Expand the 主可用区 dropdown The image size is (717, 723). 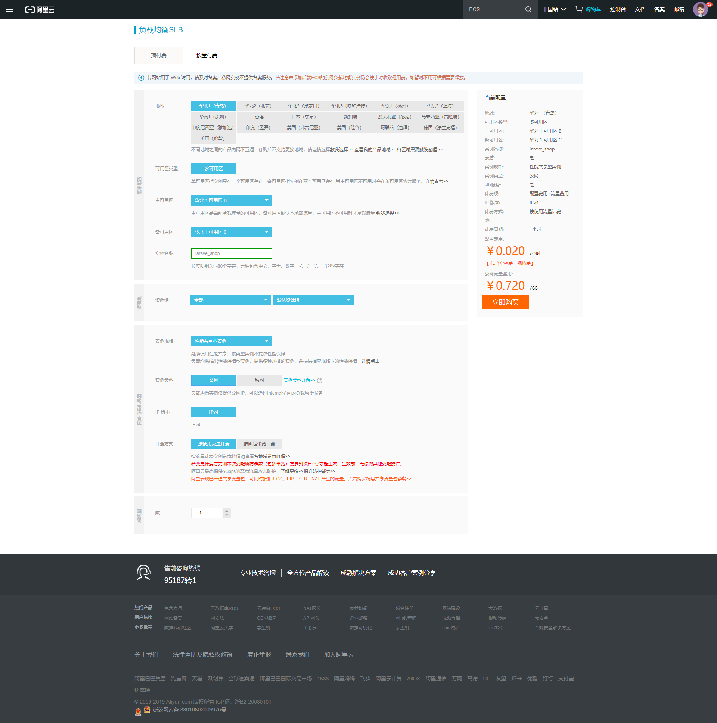pyautogui.click(x=232, y=200)
